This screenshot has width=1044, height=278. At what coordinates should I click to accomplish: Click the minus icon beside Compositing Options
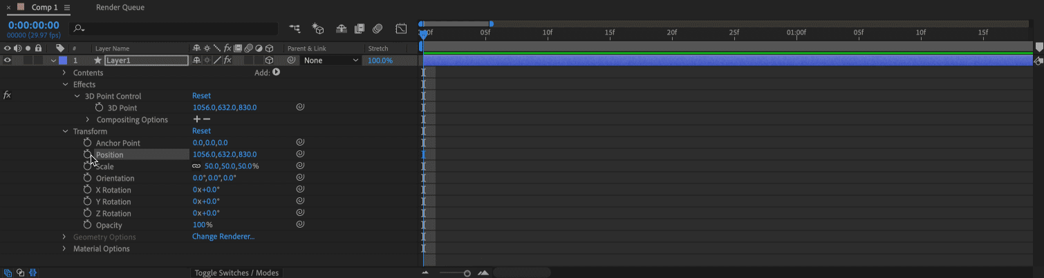coord(206,119)
